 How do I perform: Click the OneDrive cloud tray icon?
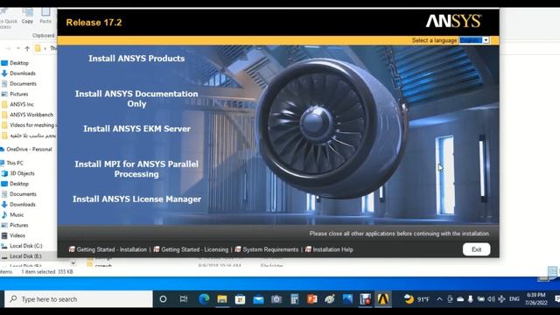460,299
